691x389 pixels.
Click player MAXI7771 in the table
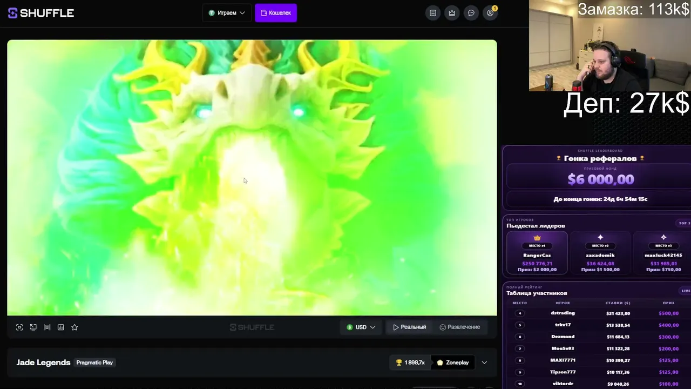[x=563, y=360]
